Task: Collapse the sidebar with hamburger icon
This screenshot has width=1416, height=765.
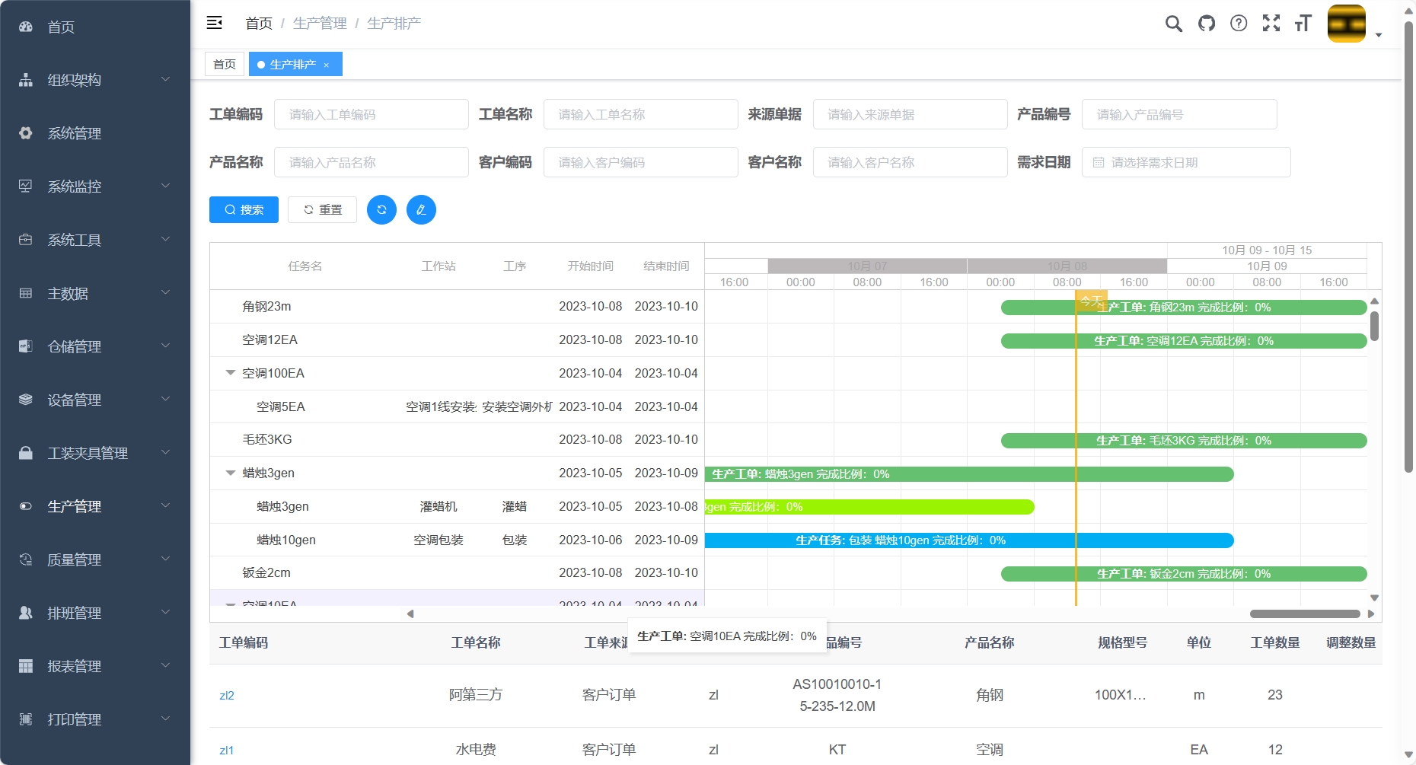Action: pyautogui.click(x=215, y=23)
